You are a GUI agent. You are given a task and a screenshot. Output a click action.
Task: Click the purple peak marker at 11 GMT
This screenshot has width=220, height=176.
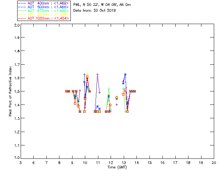(97, 74)
